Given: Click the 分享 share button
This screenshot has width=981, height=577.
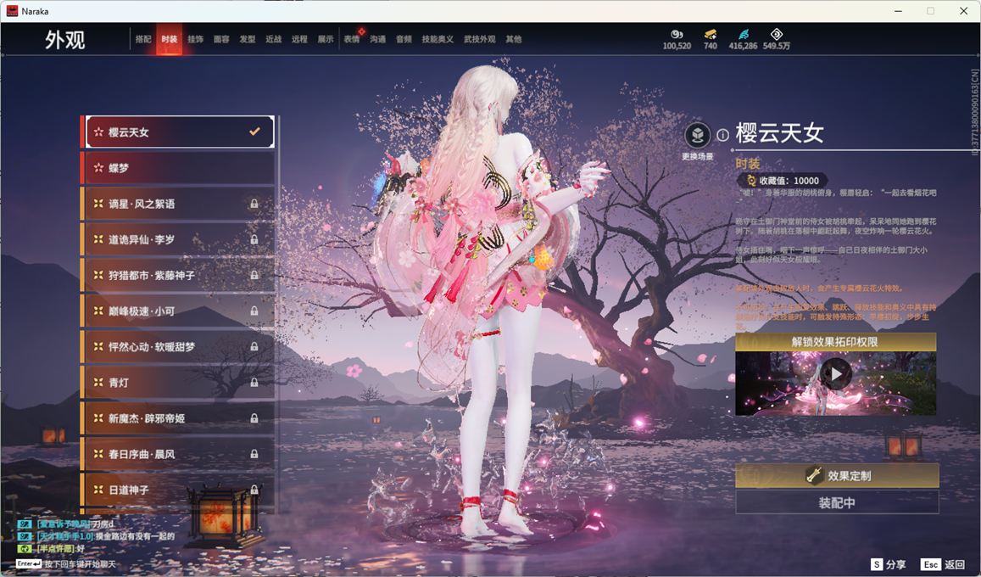Looking at the screenshot, I should [889, 564].
